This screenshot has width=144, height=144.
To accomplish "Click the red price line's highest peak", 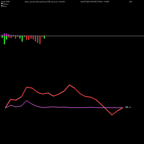I will pos(69,85).
